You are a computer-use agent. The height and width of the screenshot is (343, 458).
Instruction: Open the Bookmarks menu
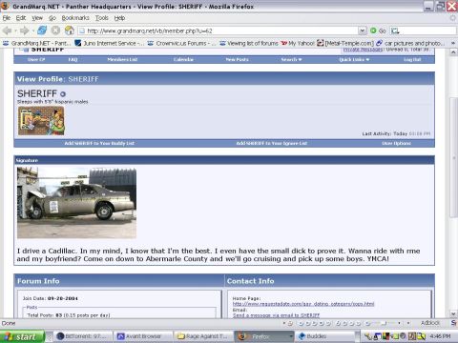(x=75, y=18)
